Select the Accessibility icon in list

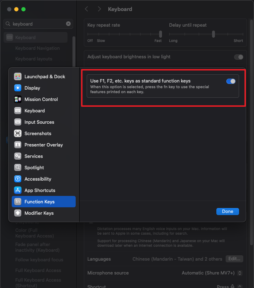(18, 179)
